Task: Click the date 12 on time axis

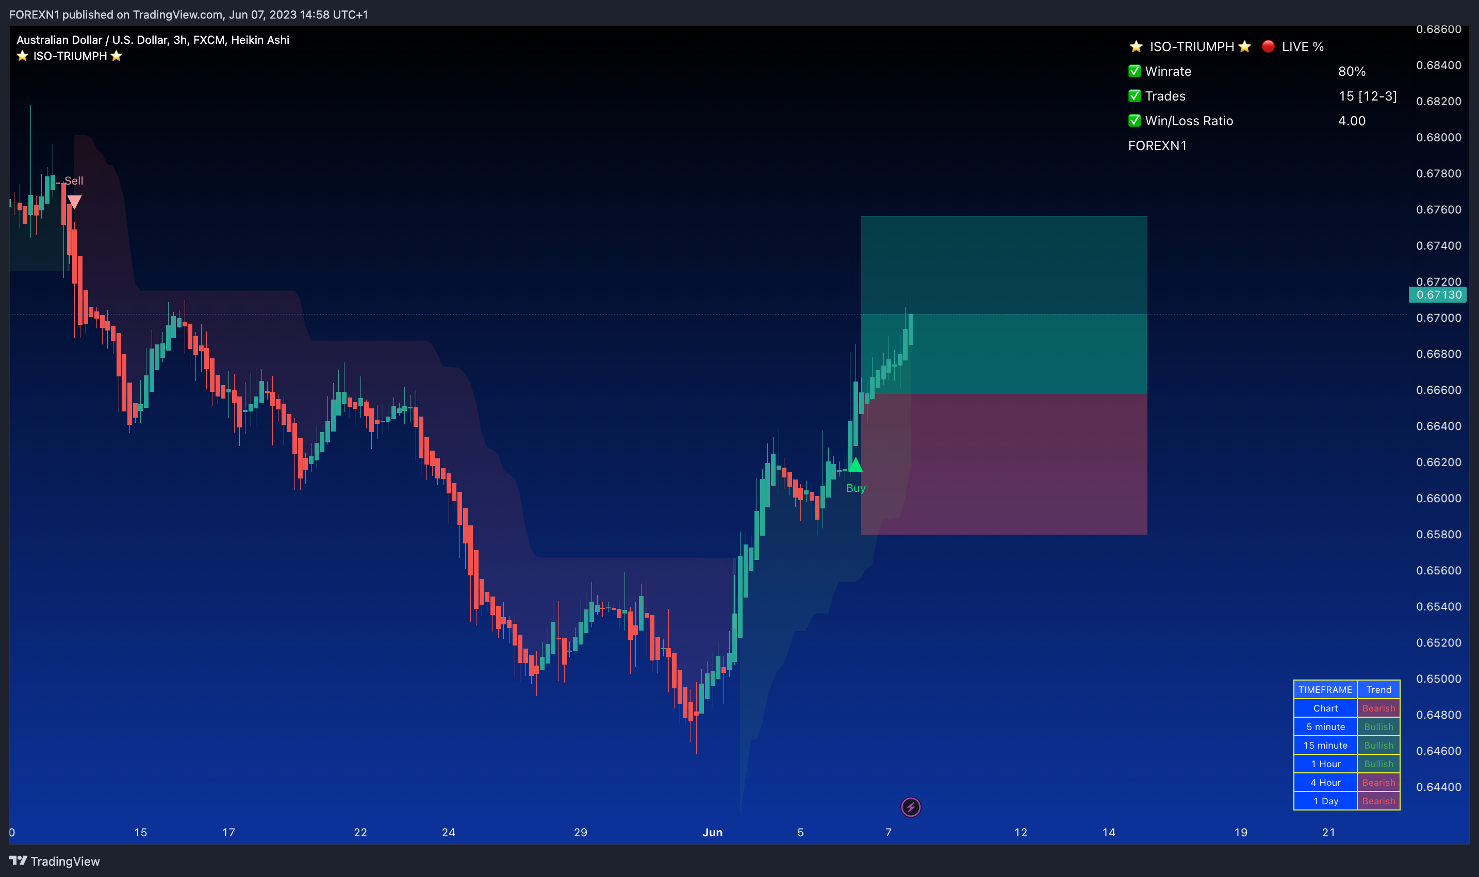Action: tap(1021, 832)
